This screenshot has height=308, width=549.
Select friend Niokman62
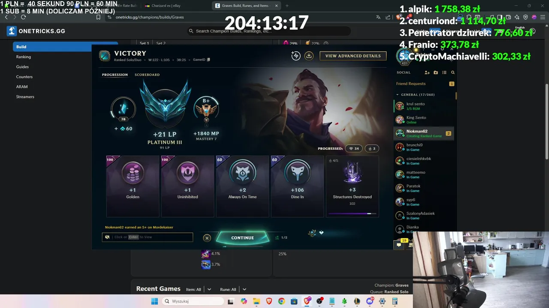425,133
